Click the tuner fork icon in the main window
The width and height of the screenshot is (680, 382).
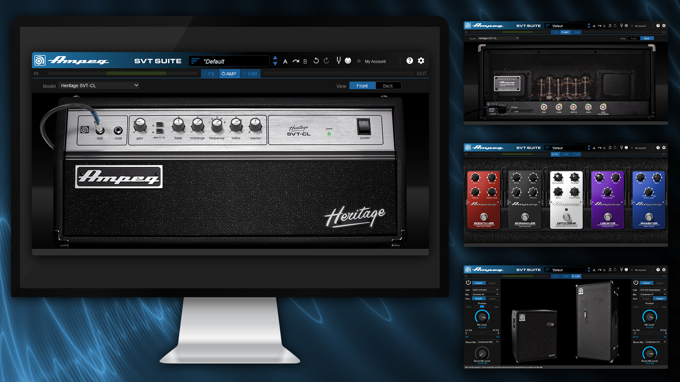click(339, 60)
